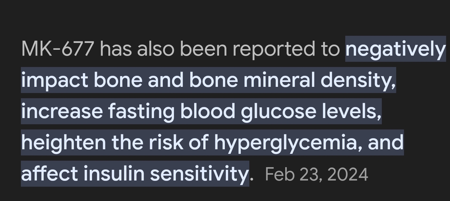
Task: Click the highlighted word 'increase'
Action: 62,111
